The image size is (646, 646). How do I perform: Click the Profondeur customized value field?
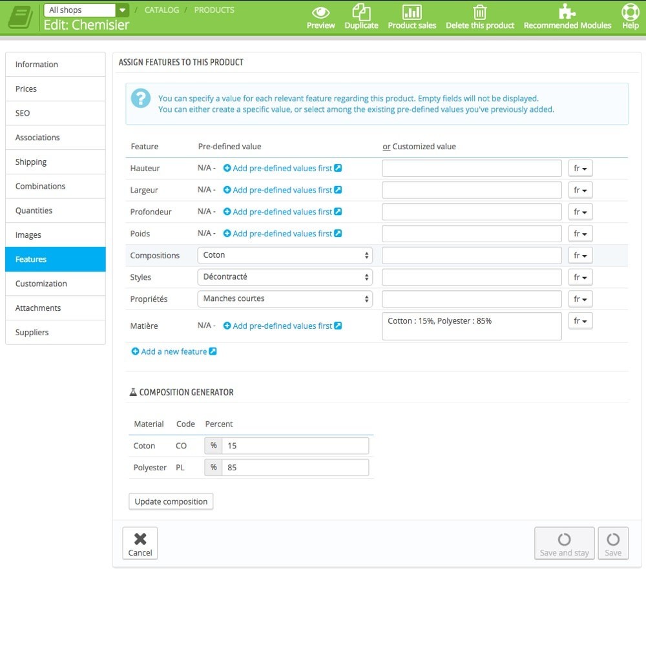[x=472, y=212]
